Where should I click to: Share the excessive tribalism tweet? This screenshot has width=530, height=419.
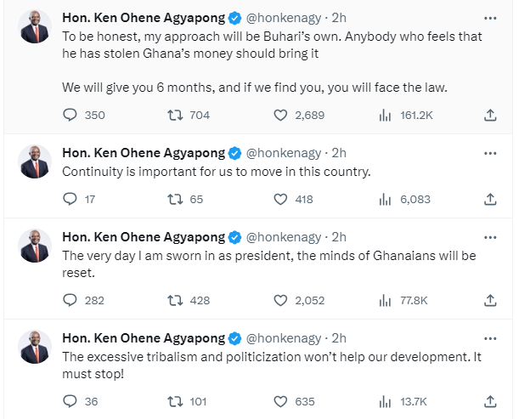(x=490, y=401)
